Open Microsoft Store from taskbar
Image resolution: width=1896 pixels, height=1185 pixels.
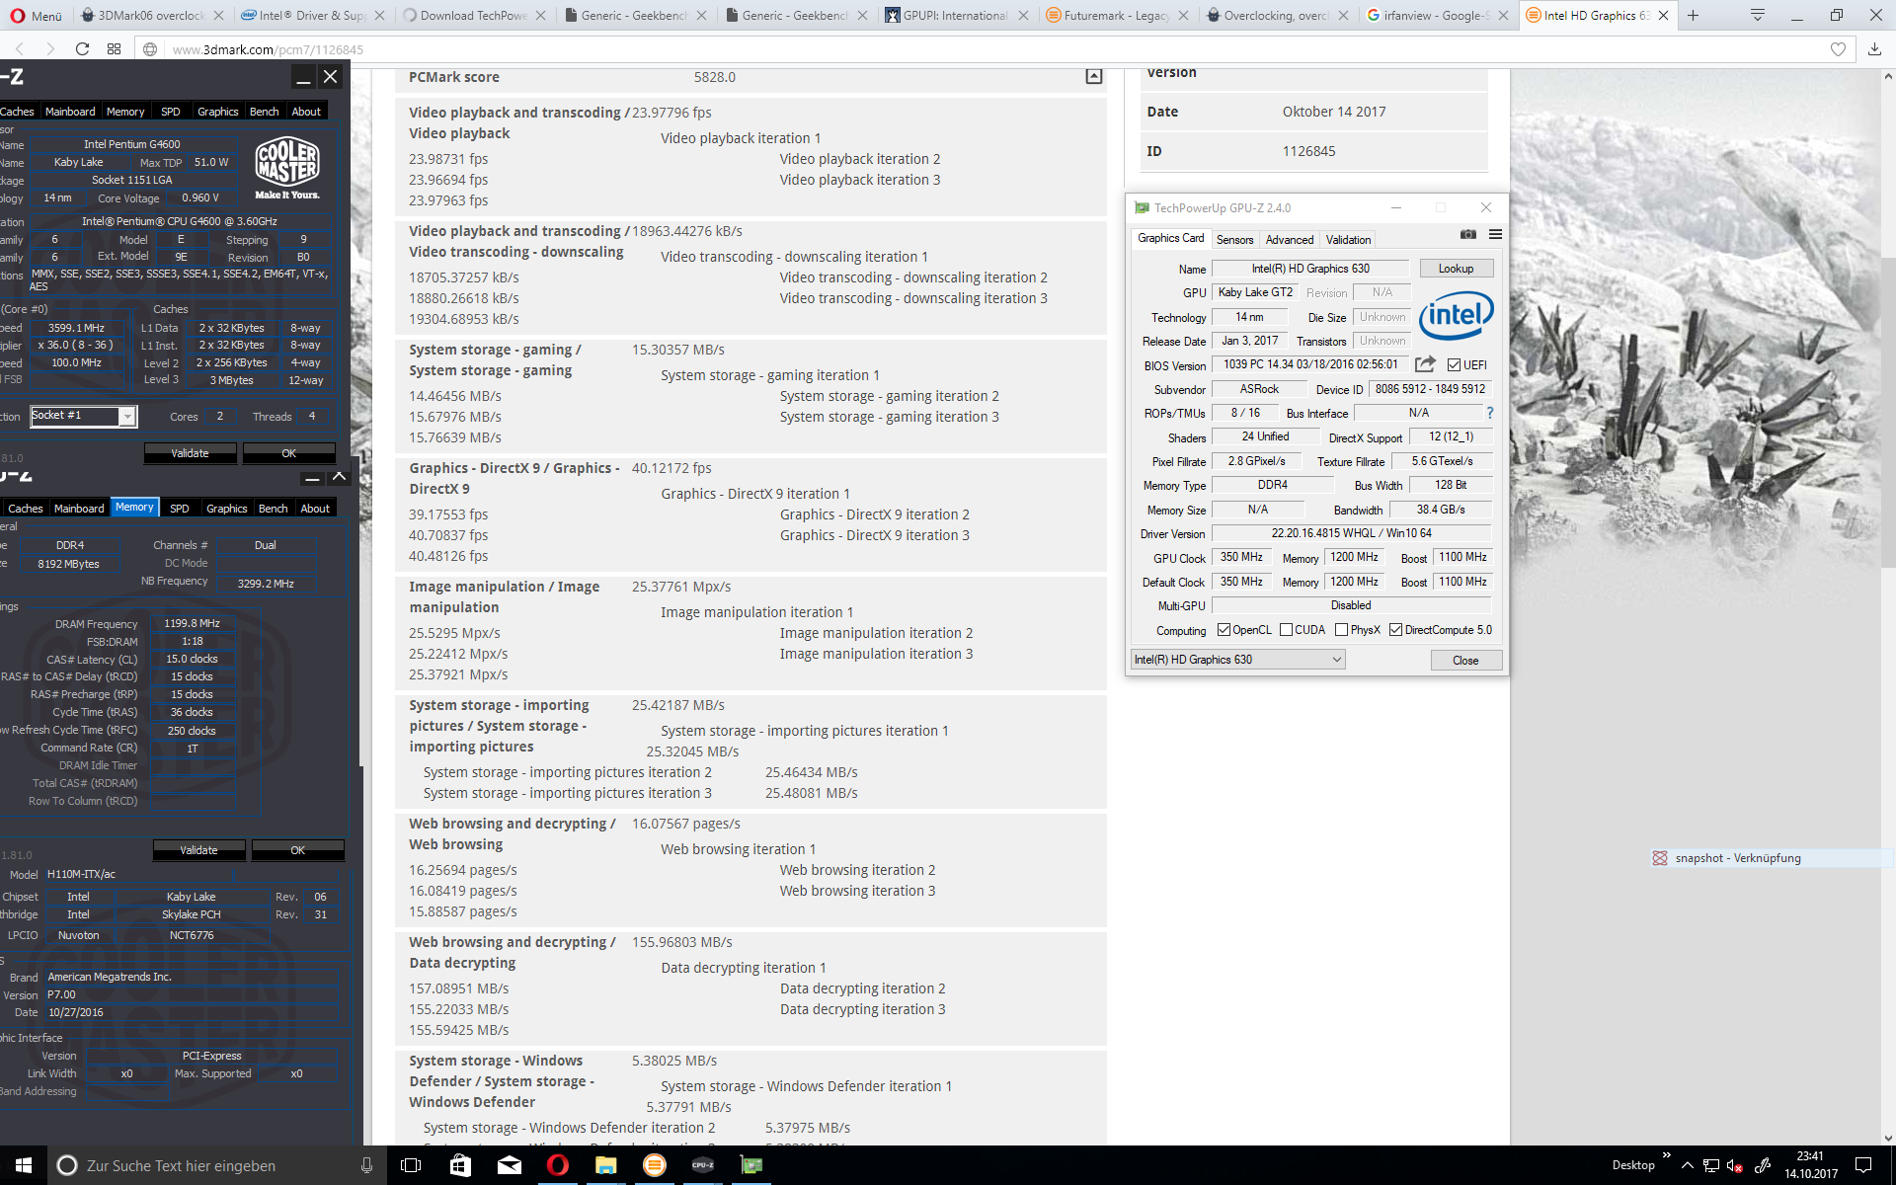[460, 1165]
